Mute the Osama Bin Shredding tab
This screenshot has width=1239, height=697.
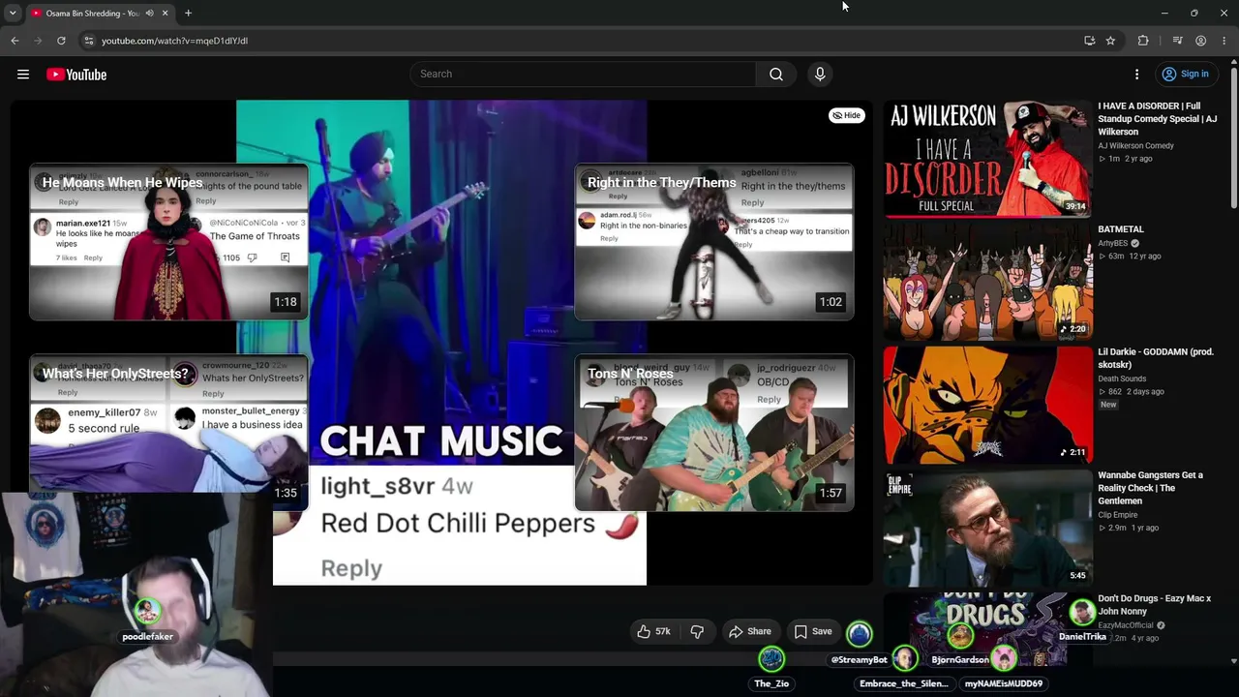tap(149, 14)
